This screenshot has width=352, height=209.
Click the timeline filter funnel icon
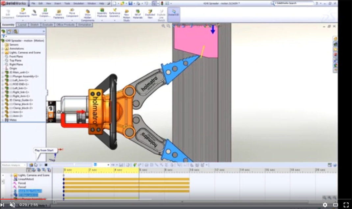(x=29, y=170)
